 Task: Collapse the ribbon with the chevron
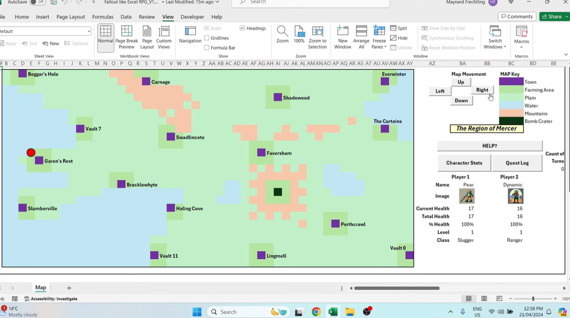566,55
